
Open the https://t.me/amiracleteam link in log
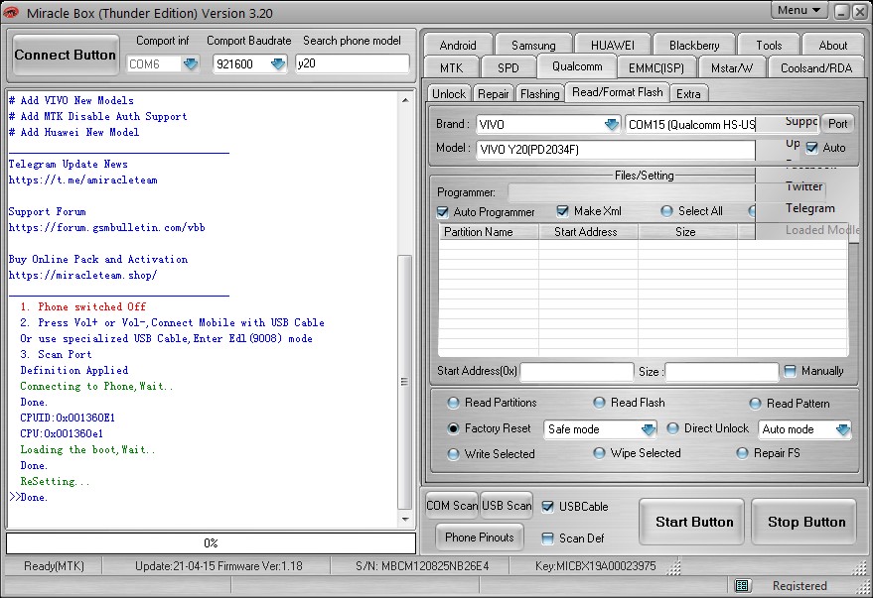(83, 180)
